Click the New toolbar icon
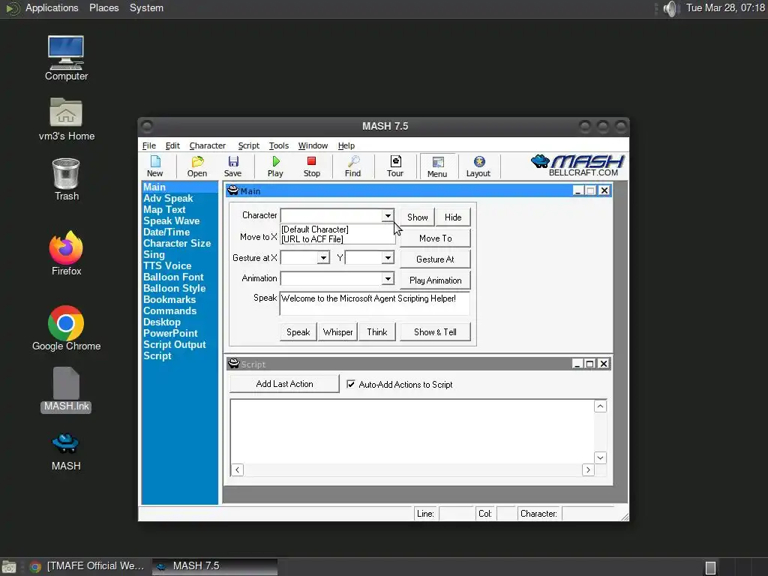The height and width of the screenshot is (576, 768). click(x=155, y=166)
